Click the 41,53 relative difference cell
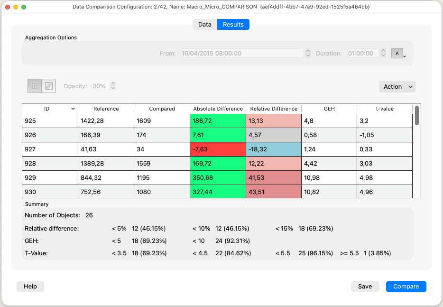 point(274,177)
